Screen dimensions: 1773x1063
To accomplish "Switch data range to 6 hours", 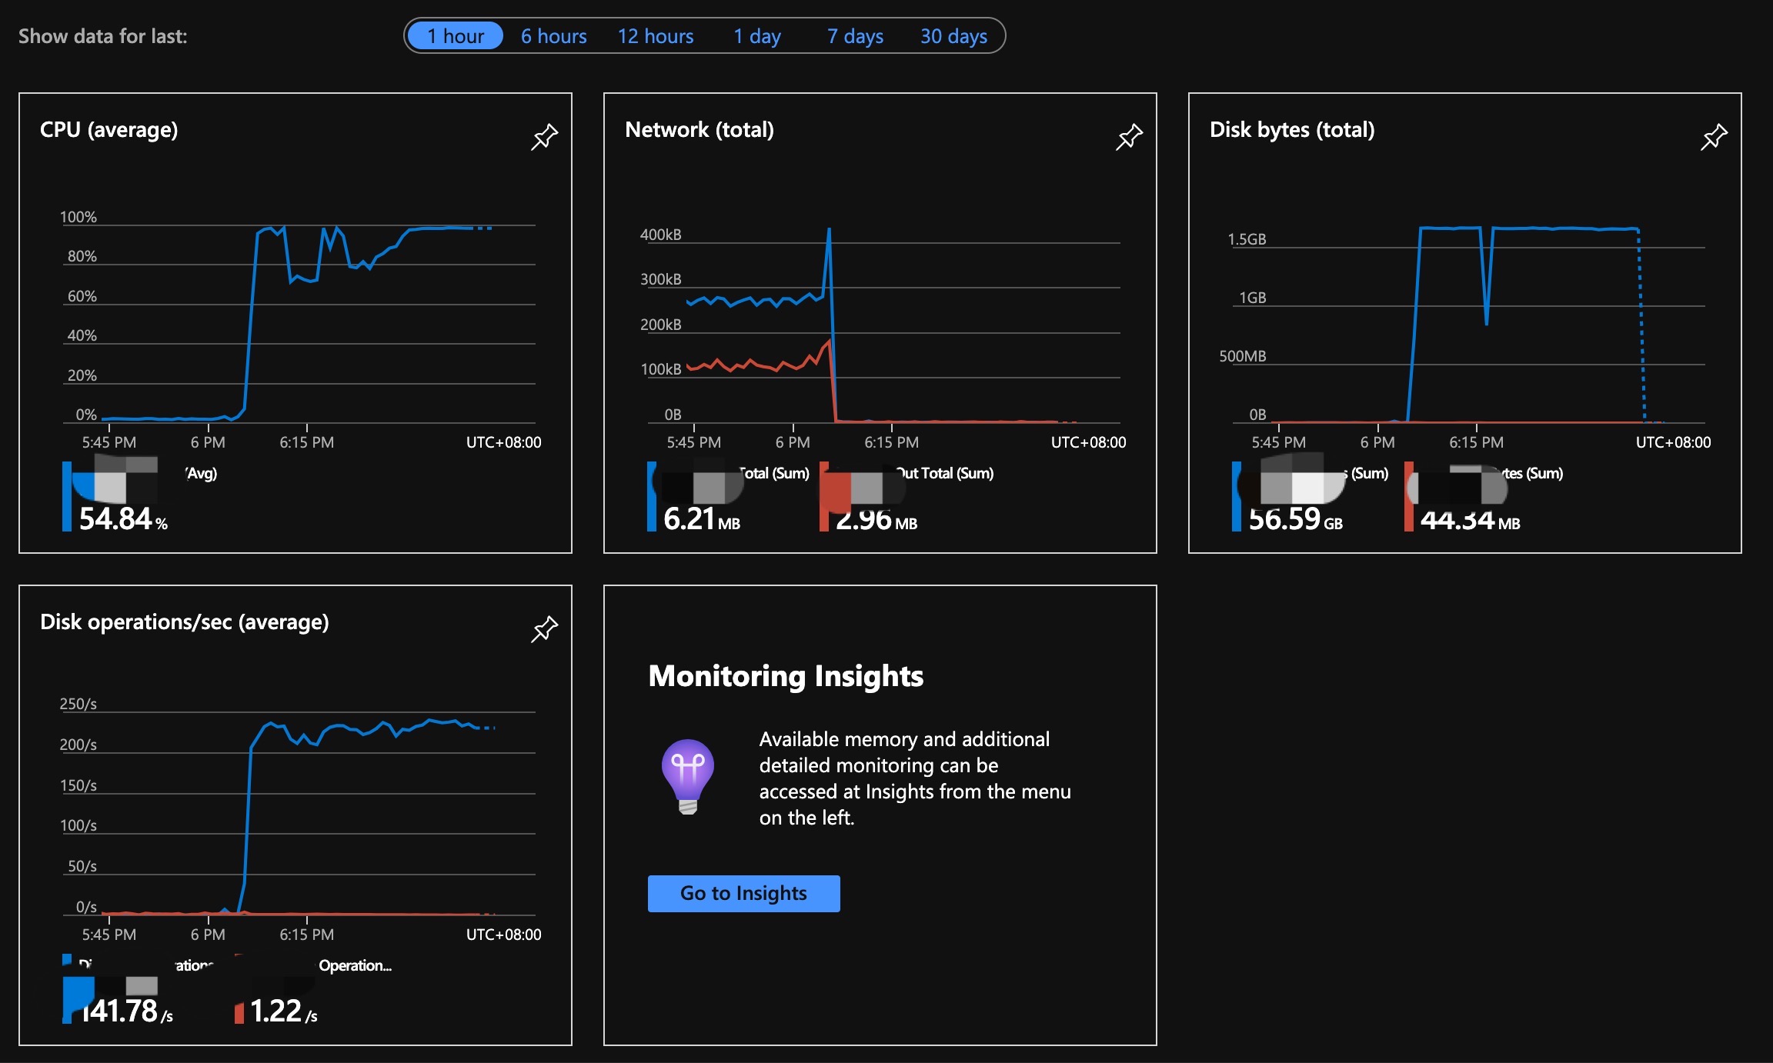I will pyautogui.click(x=553, y=35).
